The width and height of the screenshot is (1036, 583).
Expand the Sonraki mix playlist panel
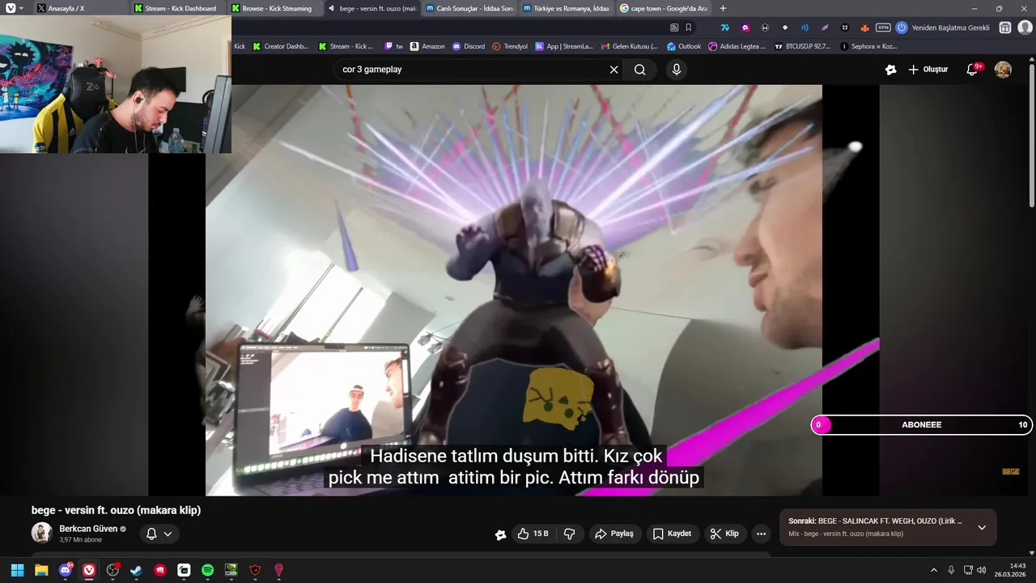coord(982,527)
